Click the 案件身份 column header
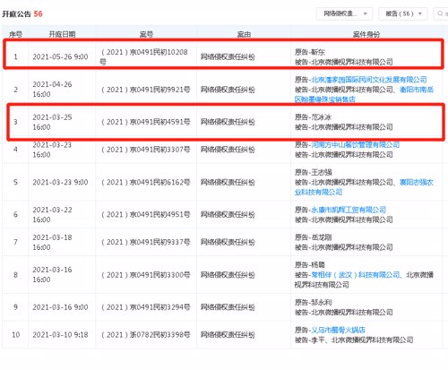This screenshot has width=448, height=370. pos(366,34)
